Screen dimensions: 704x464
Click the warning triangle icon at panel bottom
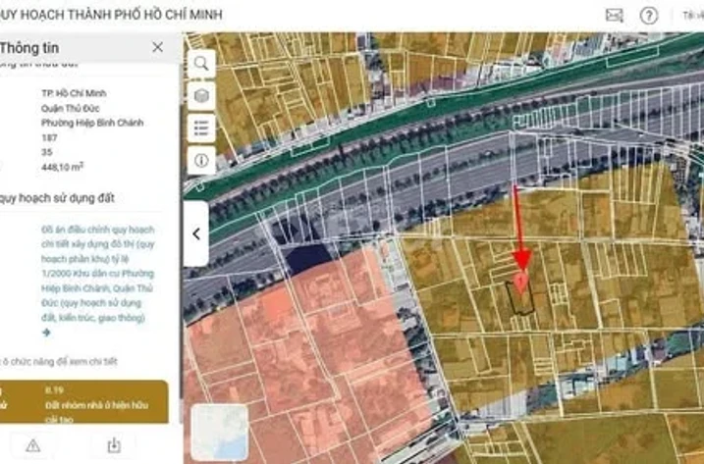32,445
